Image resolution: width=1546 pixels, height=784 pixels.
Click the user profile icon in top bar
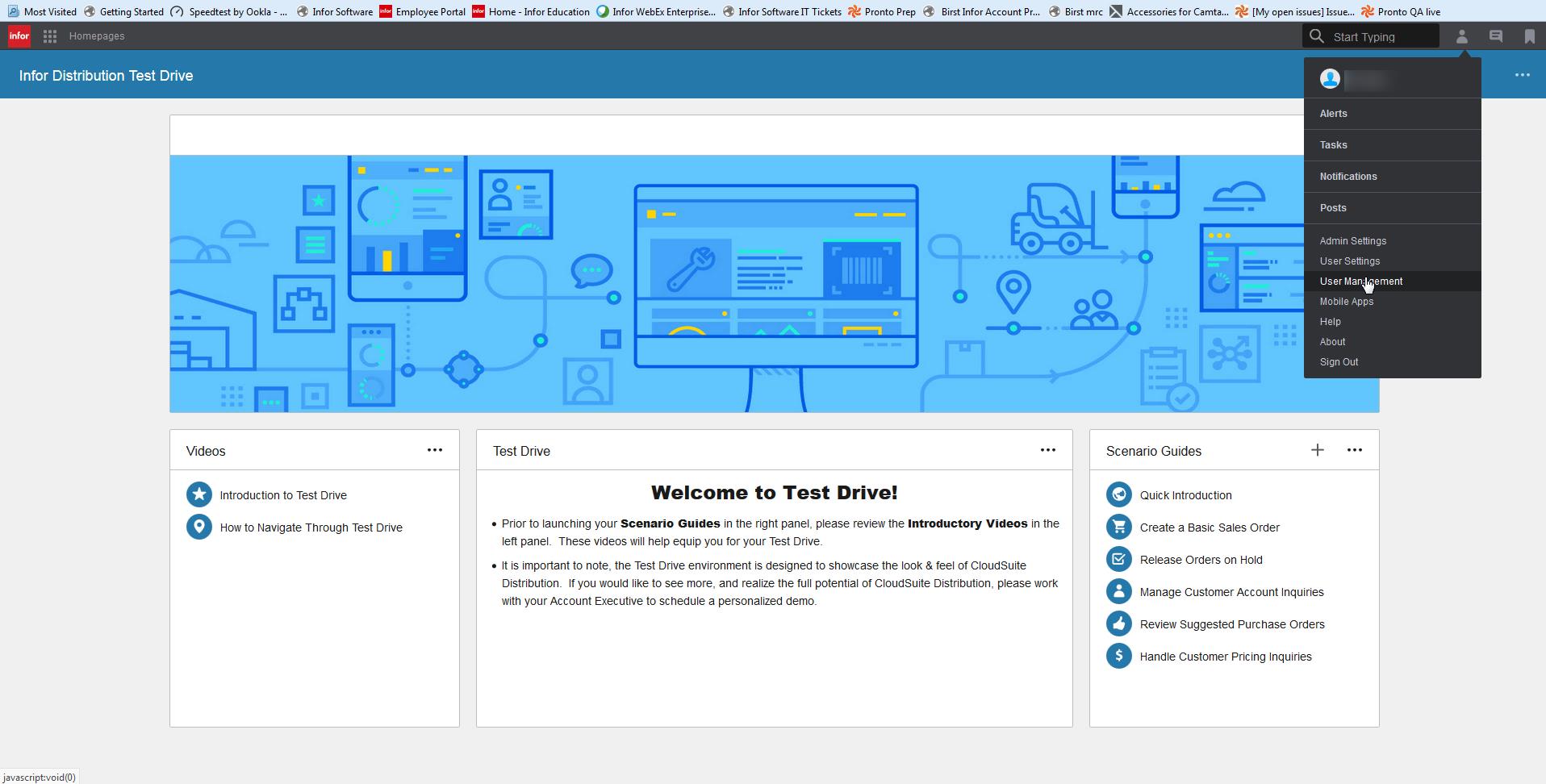1461,36
